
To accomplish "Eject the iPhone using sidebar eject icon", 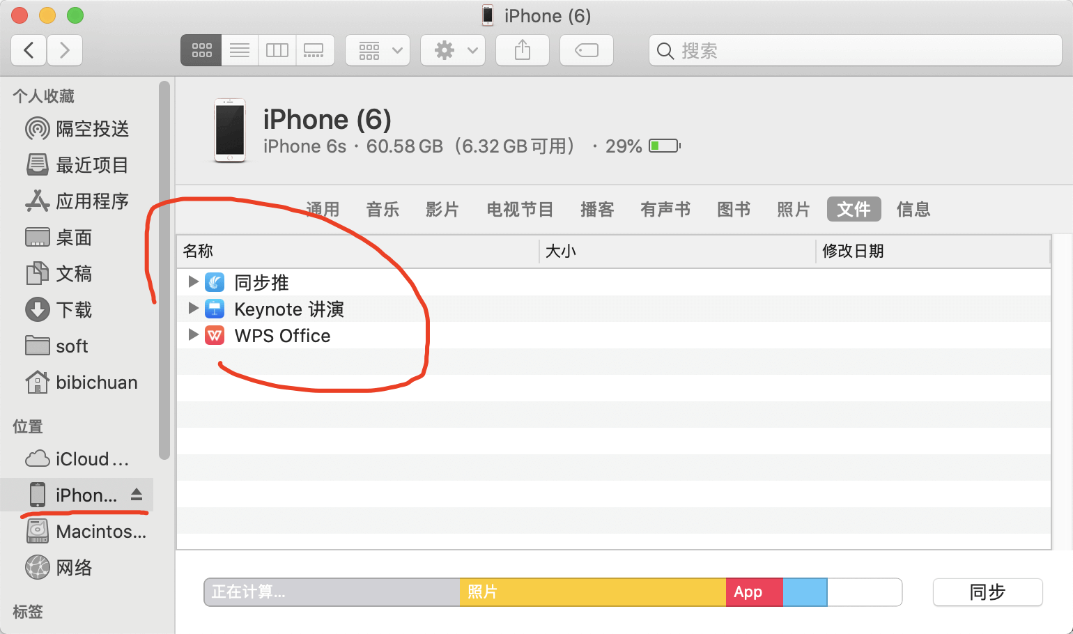I will [137, 495].
